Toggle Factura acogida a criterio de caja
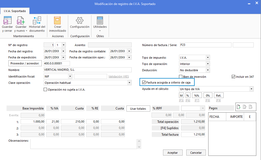 coord(144,82)
